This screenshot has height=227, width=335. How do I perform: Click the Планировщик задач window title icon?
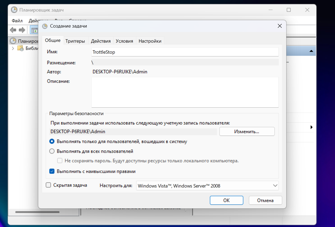(x=14, y=10)
